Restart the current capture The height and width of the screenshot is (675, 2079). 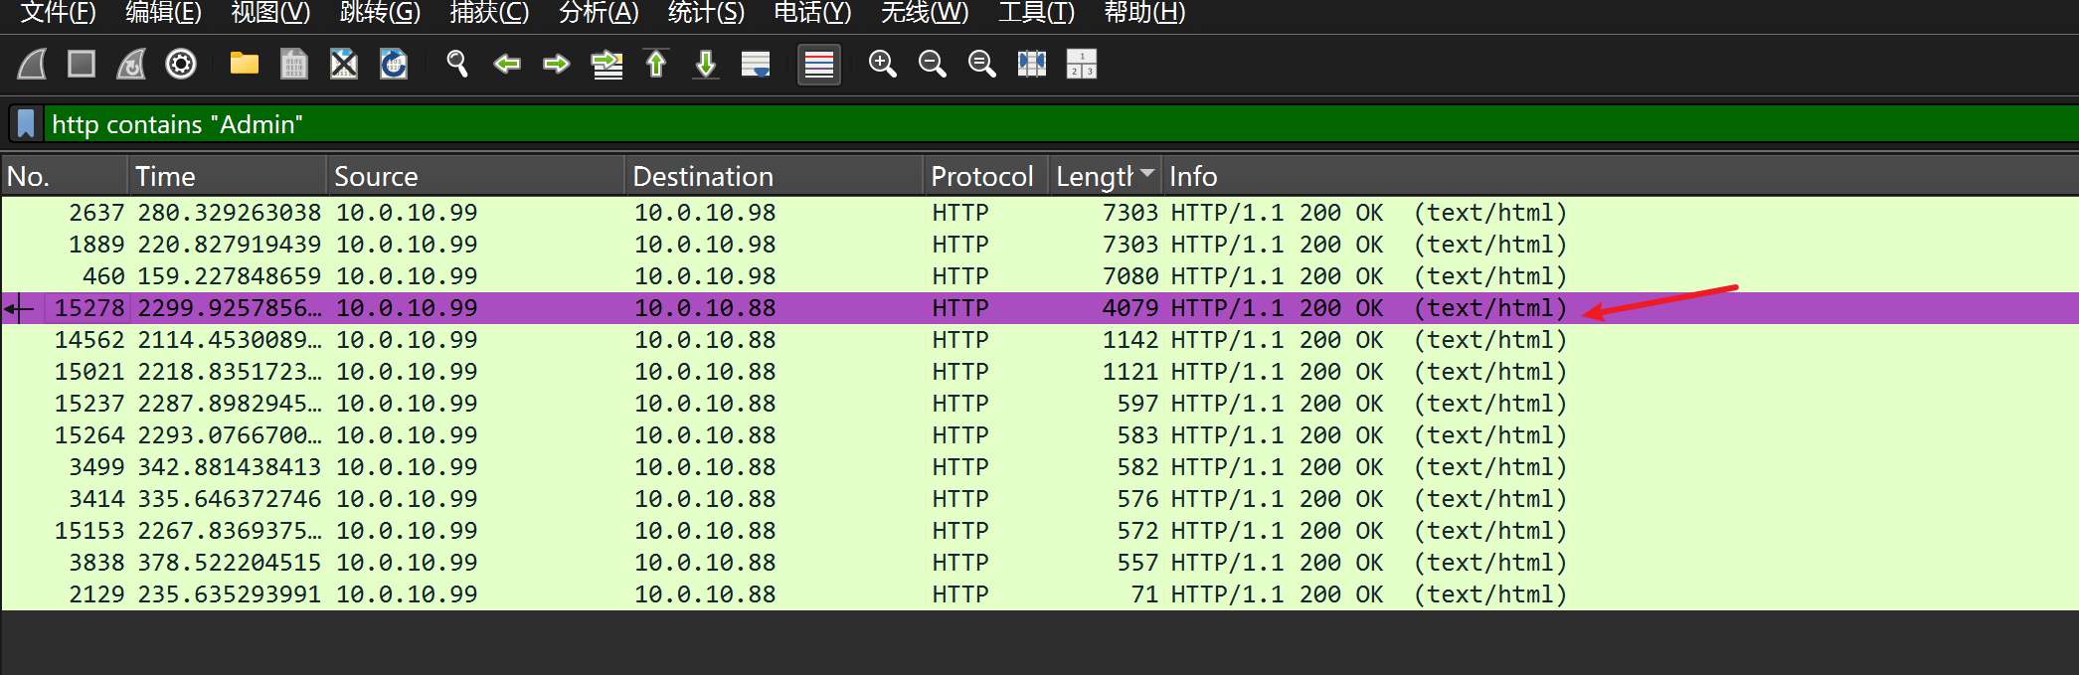131,65
